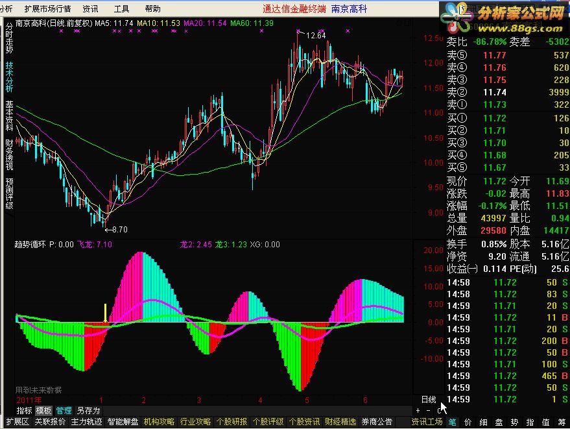Click the 龙3: 1.23 indicator value
The image size is (570, 429).
[231, 245]
